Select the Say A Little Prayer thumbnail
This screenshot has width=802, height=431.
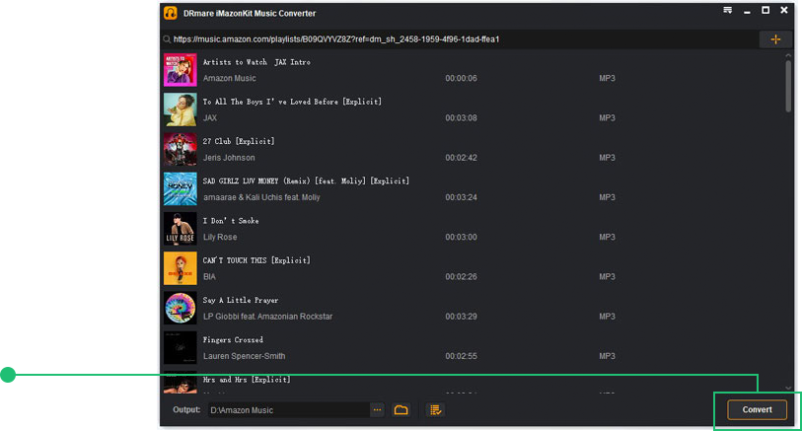pos(181,309)
